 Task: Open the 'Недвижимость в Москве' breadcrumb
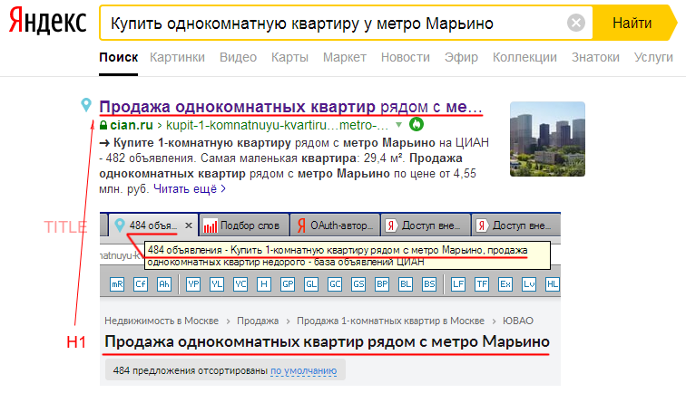(x=162, y=321)
